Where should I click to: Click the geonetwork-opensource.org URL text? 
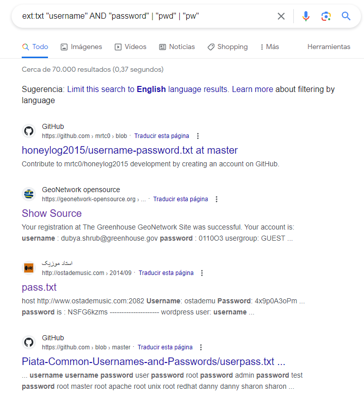pyautogui.click(x=94, y=199)
